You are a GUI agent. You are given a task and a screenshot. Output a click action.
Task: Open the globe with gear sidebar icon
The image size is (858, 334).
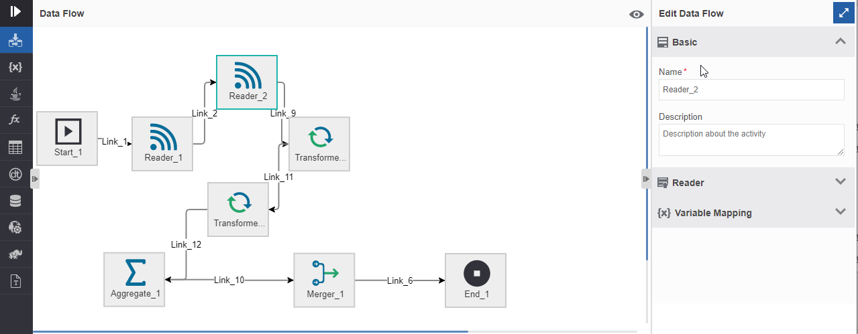[x=15, y=228]
